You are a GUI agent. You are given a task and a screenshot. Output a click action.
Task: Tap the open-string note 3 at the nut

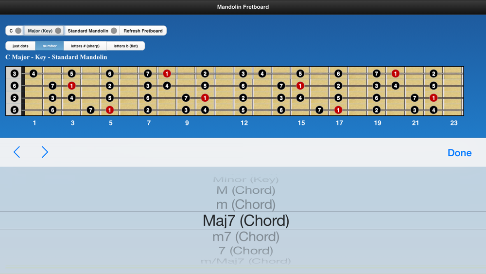click(14, 73)
